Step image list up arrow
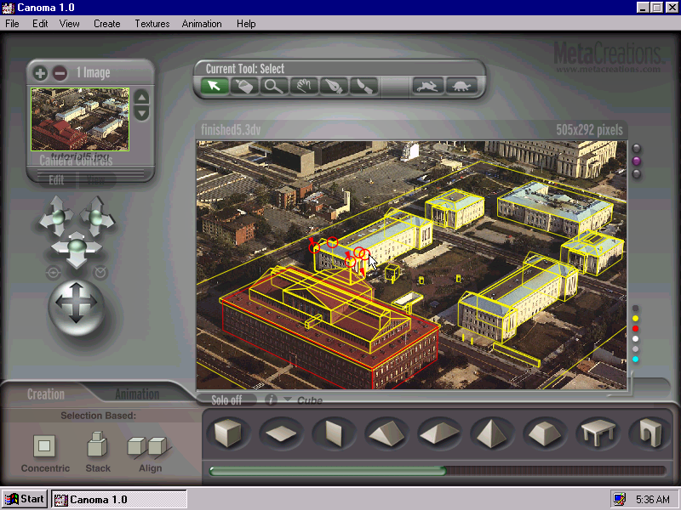 click(141, 98)
